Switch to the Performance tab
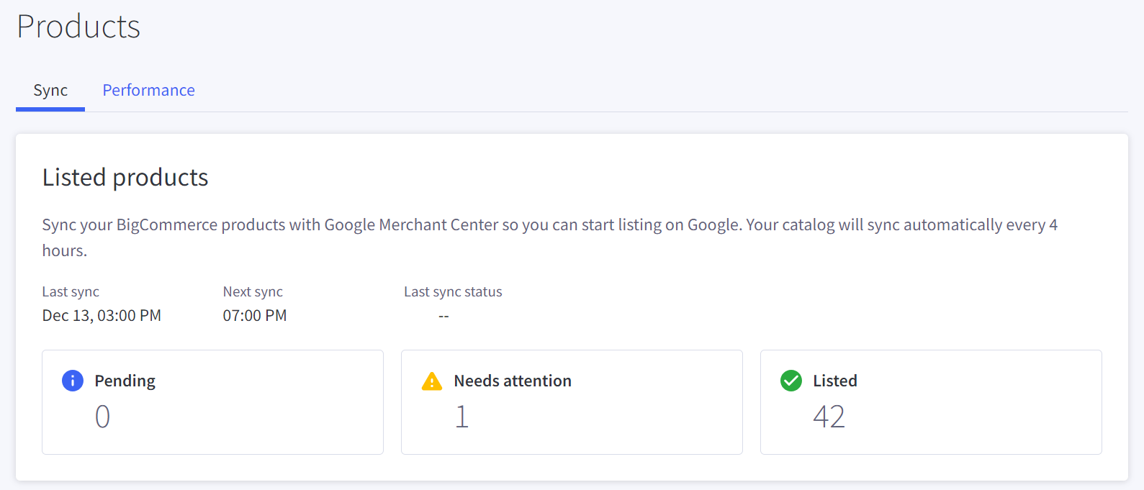Image resolution: width=1144 pixels, height=490 pixels. point(148,90)
